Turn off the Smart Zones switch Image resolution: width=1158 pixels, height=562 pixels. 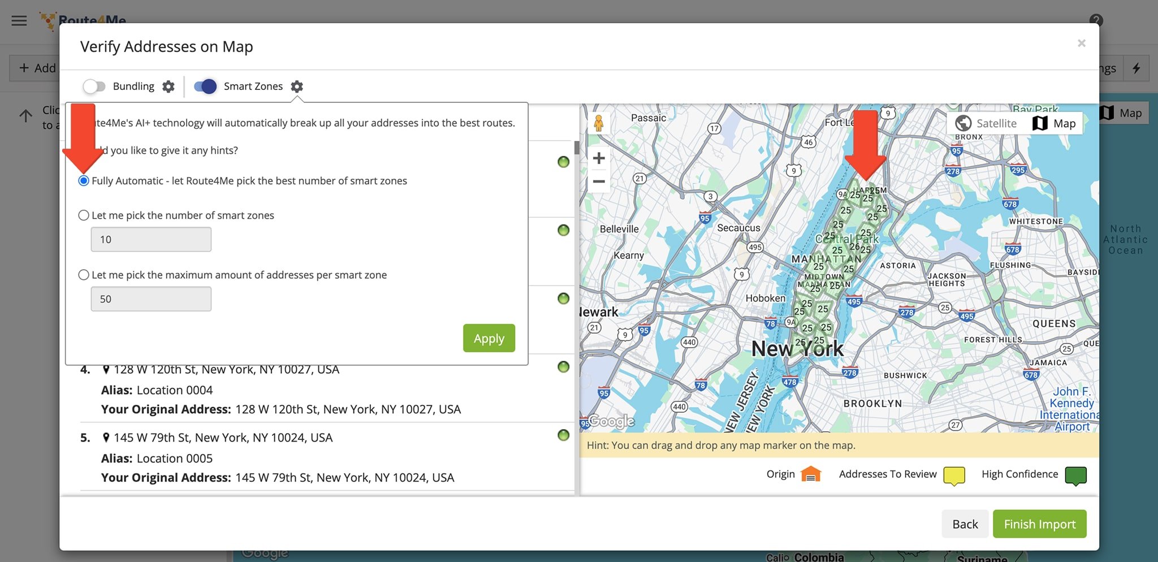tap(205, 87)
